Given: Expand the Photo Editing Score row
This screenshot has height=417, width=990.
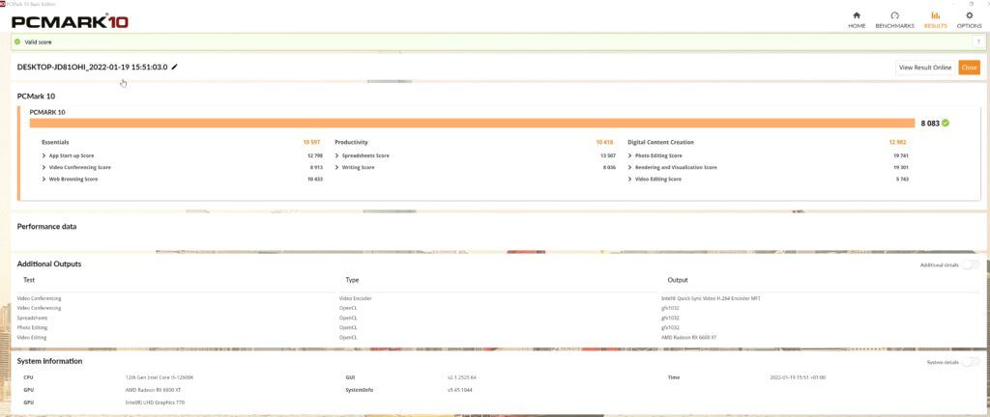Looking at the screenshot, I should pyautogui.click(x=768, y=155).
